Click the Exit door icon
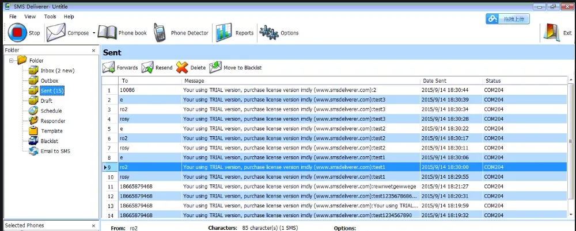Screen dimensions: 576x231 coord(552,33)
